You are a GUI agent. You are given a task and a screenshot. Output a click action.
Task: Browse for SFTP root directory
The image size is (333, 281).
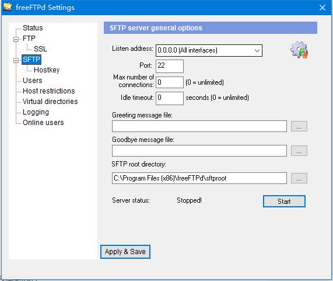tap(299, 178)
